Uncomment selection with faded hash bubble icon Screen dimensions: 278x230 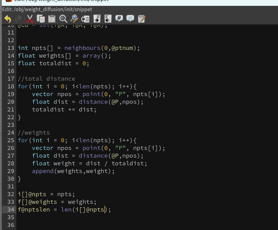[x=130, y=18]
